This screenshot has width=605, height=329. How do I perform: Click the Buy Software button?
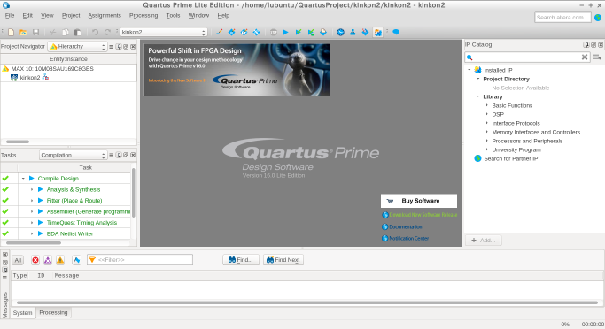point(419,201)
